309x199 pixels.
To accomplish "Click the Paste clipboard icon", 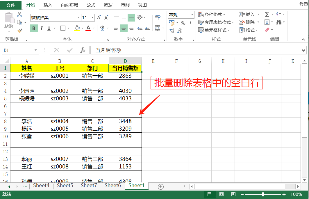I will [9, 17].
